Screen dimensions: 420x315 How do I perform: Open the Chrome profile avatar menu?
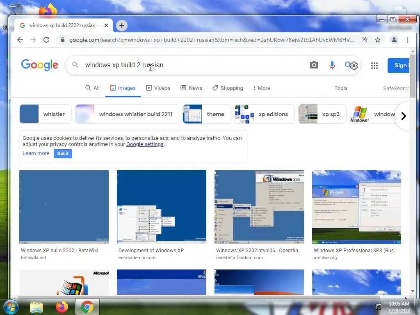[394, 40]
